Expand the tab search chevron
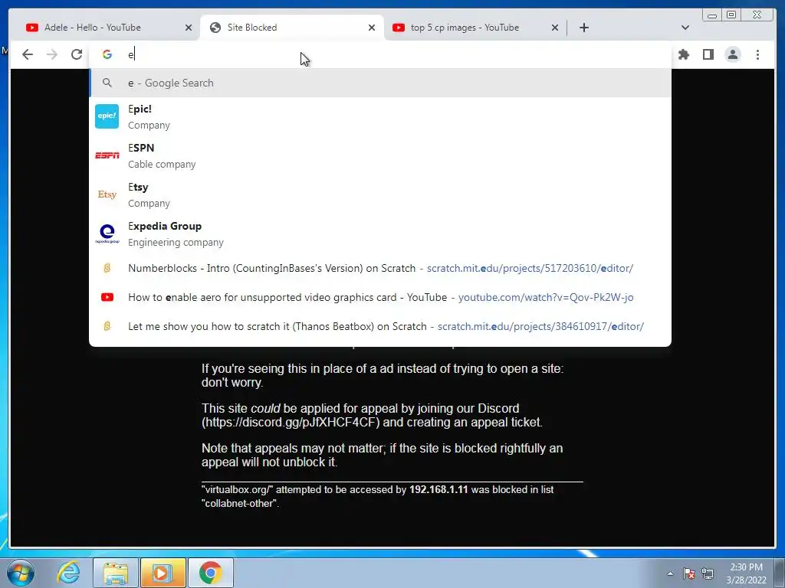785x588 pixels. pyautogui.click(x=685, y=28)
